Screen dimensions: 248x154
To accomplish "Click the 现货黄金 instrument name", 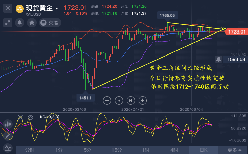I will click(x=39, y=8).
